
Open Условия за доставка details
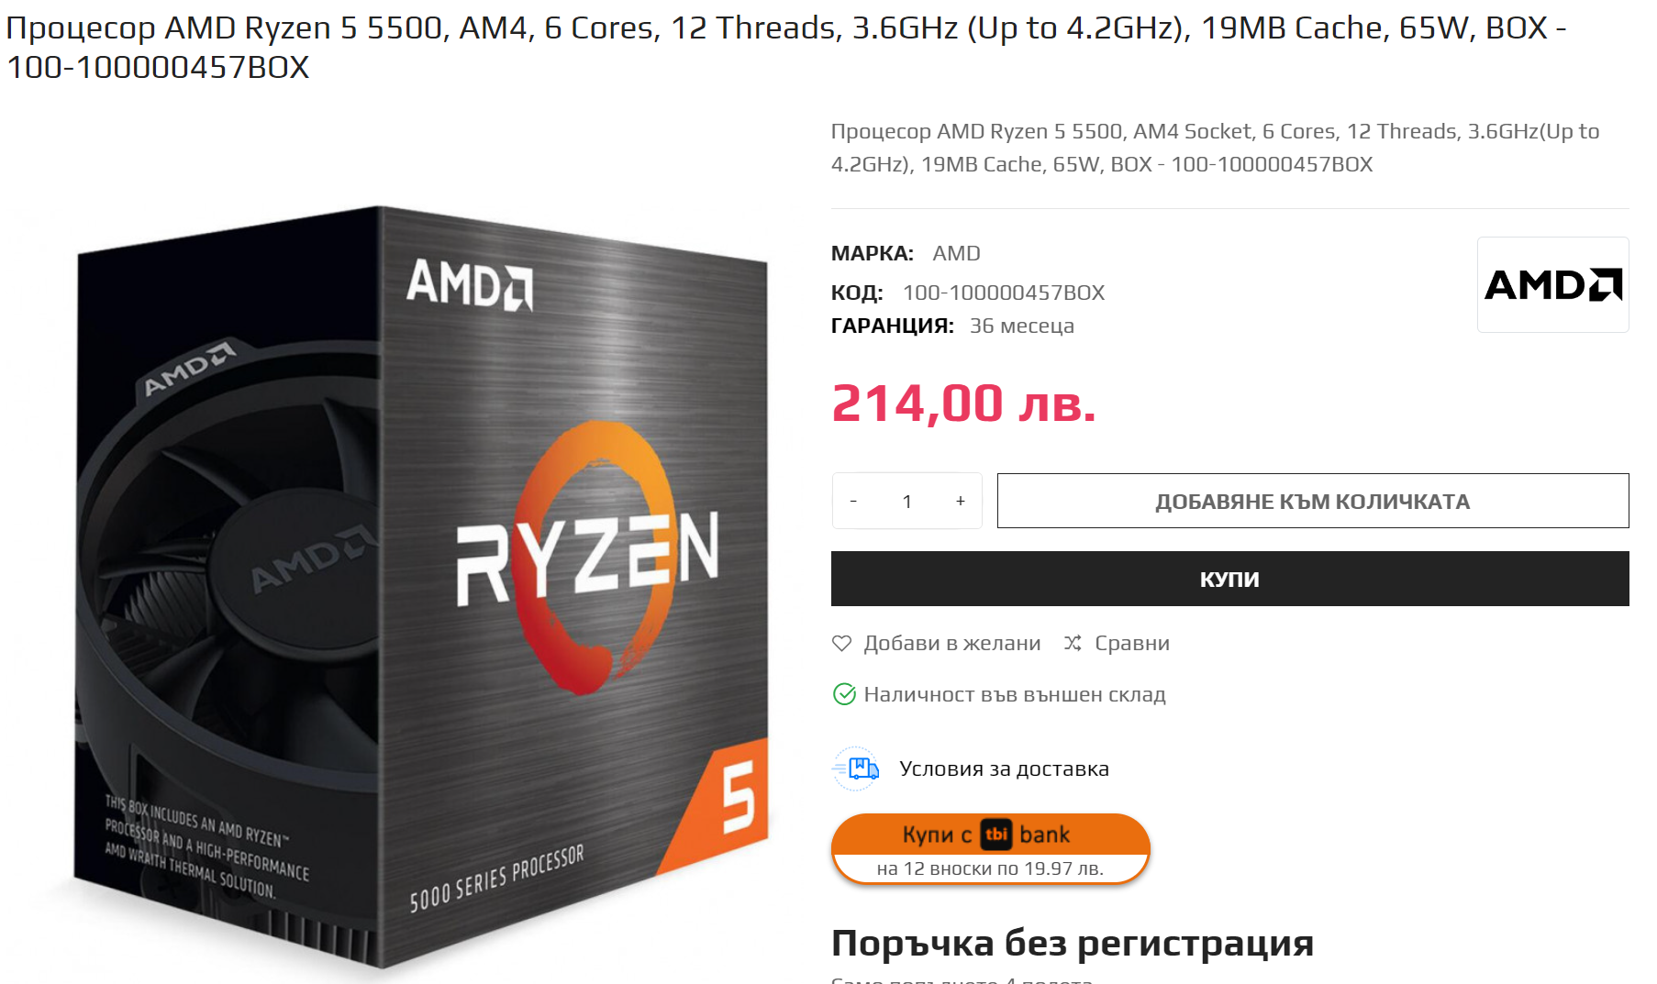(1004, 768)
